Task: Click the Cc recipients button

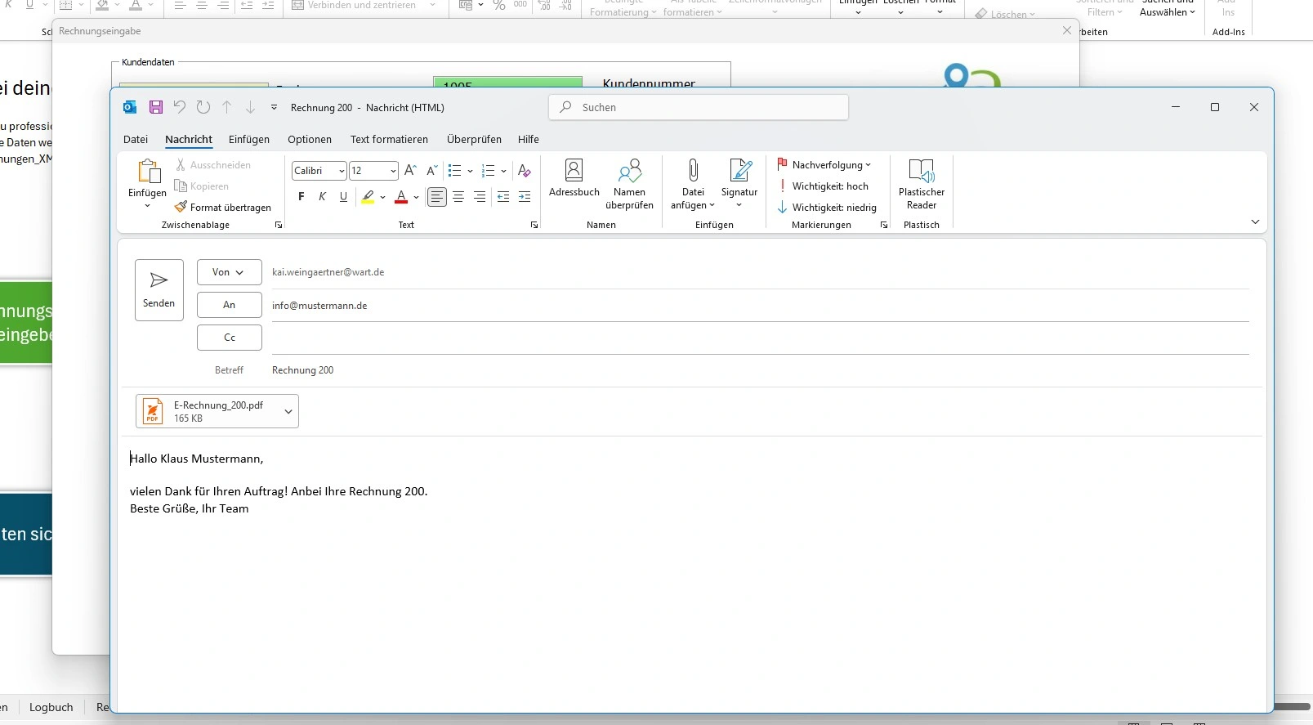Action: point(229,338)
